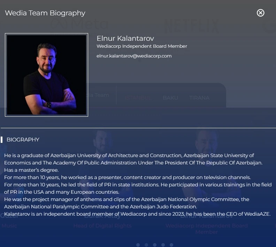Close the Wedia Team Biography popup
Screen dimensions: 276x247
(260, 13)
